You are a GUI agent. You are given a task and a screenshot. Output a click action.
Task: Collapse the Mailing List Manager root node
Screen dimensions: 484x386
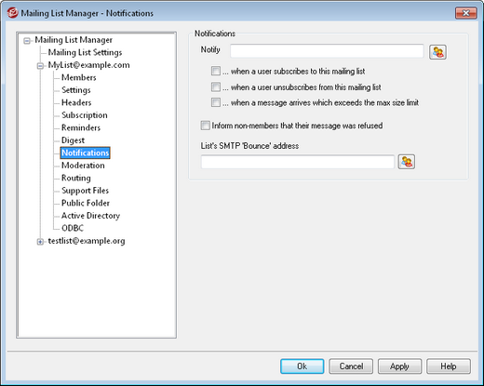pos(27,41)
